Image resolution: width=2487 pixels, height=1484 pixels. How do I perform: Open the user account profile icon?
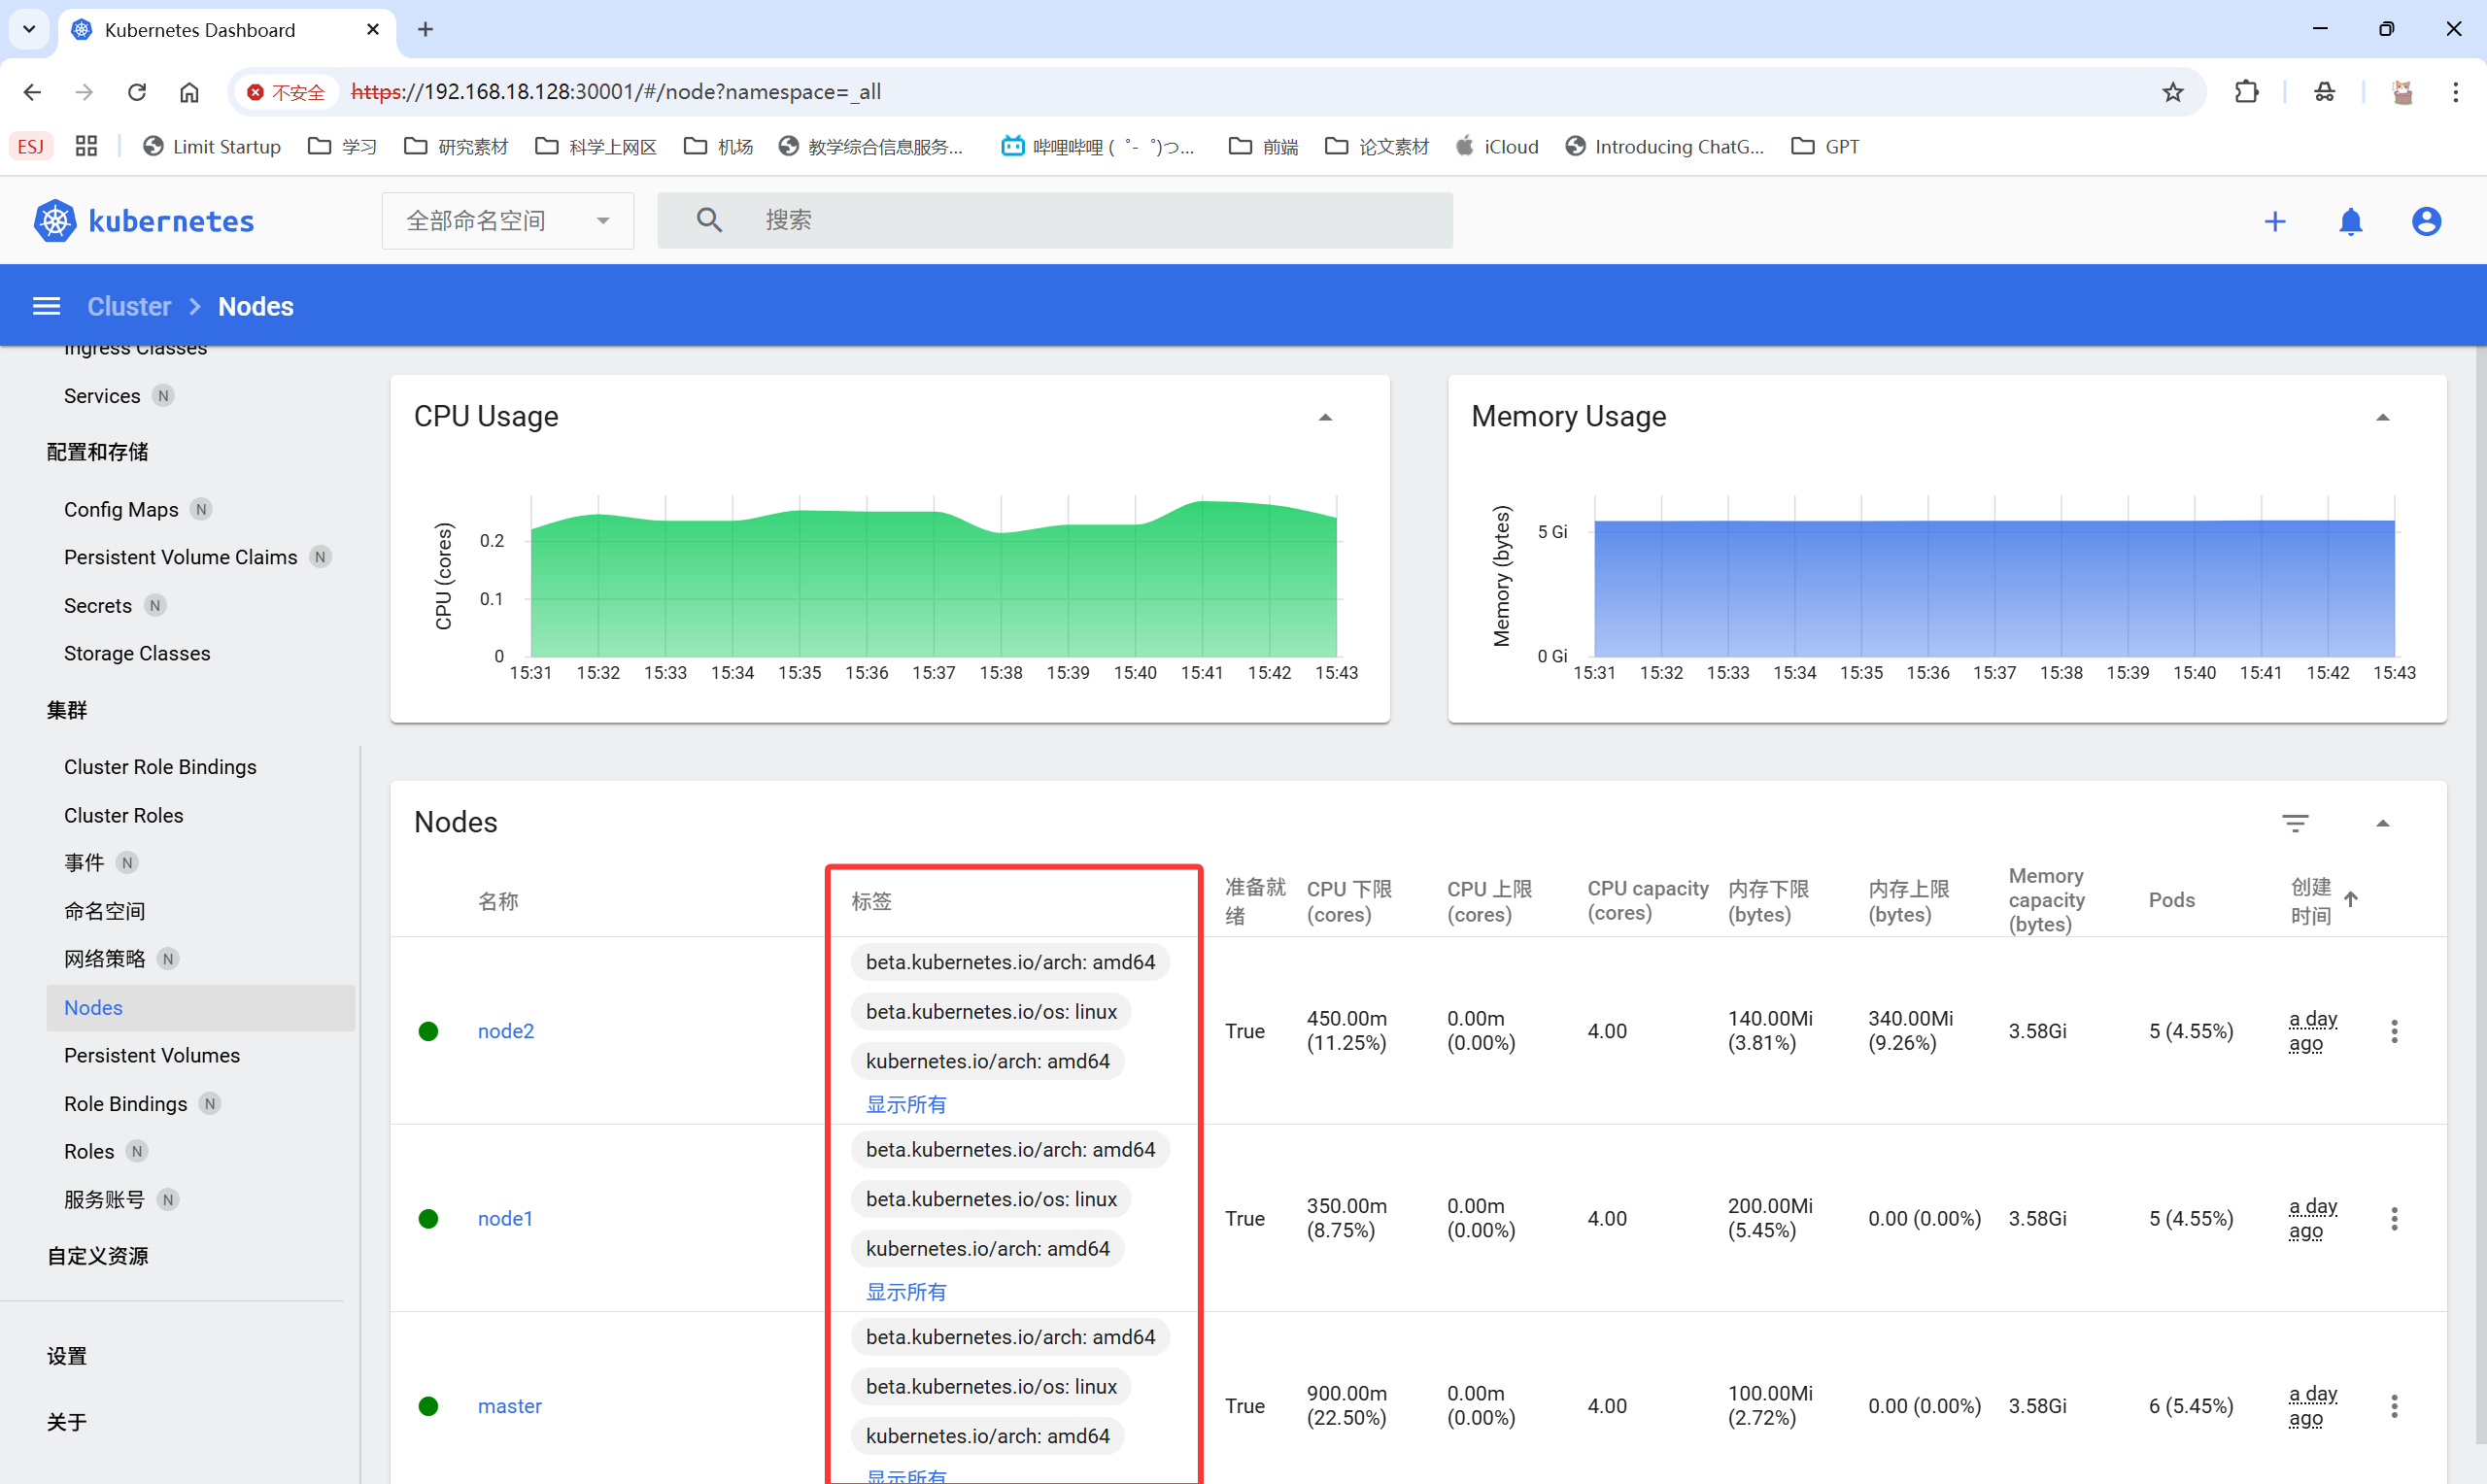click(x=2426, y=221)
